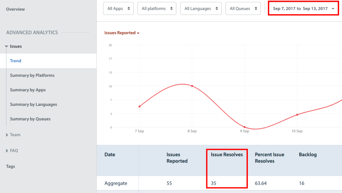This screenshot has width=342, height=193.
Task: Go to the Overview page
Action: 15,9
